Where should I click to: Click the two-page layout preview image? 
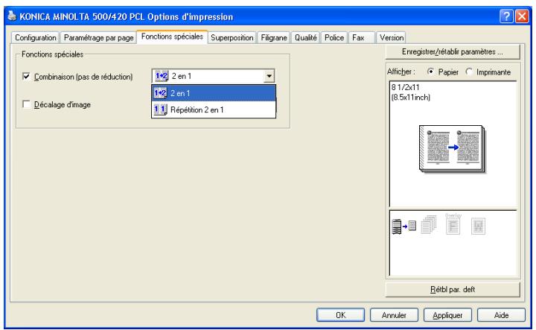452,148
